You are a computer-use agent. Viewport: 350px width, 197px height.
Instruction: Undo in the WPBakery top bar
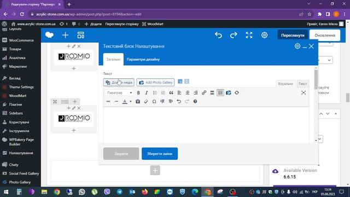coord(218,35)
